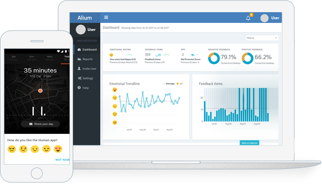Open the Reports navigation item

pos(87,59)
